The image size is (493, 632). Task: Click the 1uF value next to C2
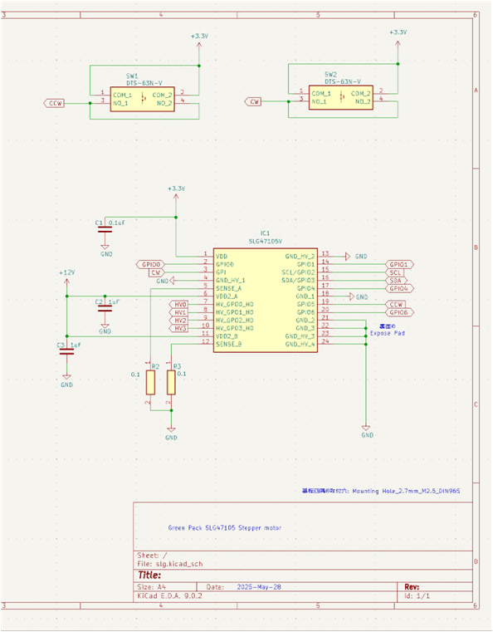(114, 302)
